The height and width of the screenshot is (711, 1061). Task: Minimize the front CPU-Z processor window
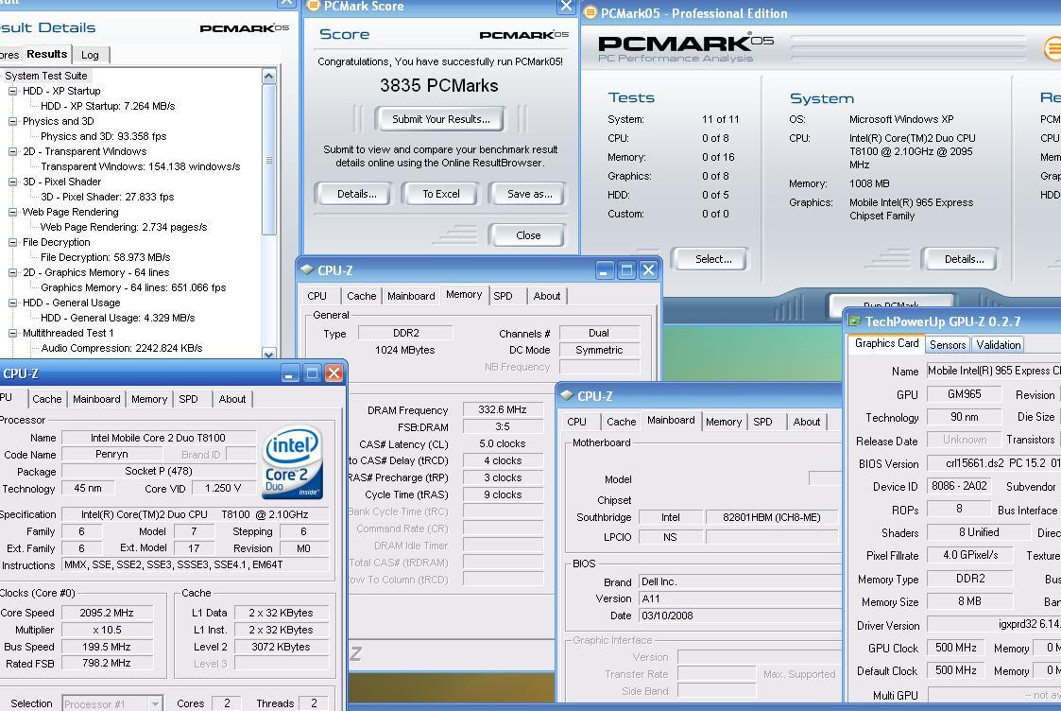(290, 373)
